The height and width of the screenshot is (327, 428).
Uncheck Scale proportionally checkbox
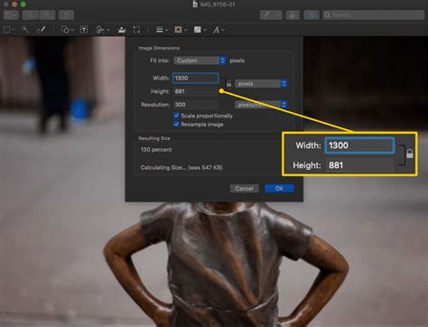[176, 116]
